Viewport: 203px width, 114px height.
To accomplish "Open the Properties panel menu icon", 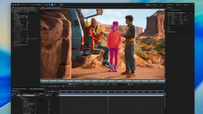I will (192, 13).
